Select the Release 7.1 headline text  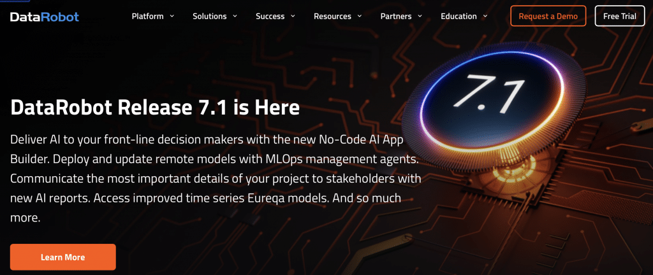click(155, 108)
